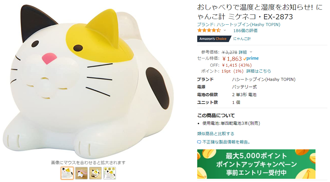Click the star rating icon
The height and width of the screenshot is (182, 330).
[x=209, y=30]
